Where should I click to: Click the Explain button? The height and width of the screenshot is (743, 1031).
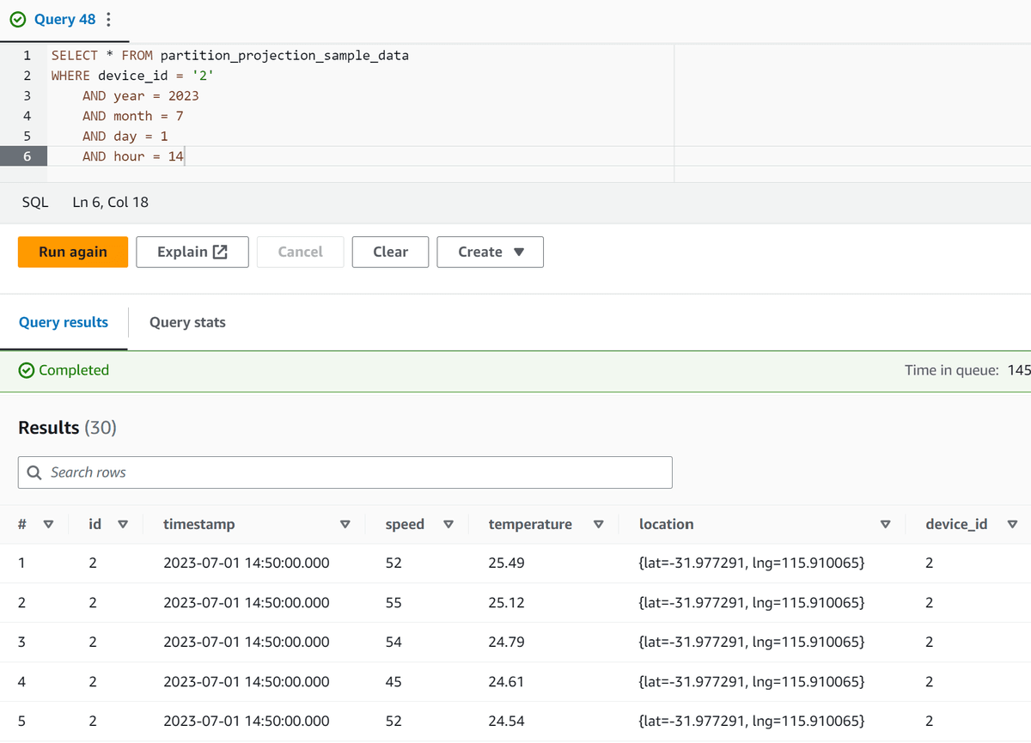click(x=192, y=251)
